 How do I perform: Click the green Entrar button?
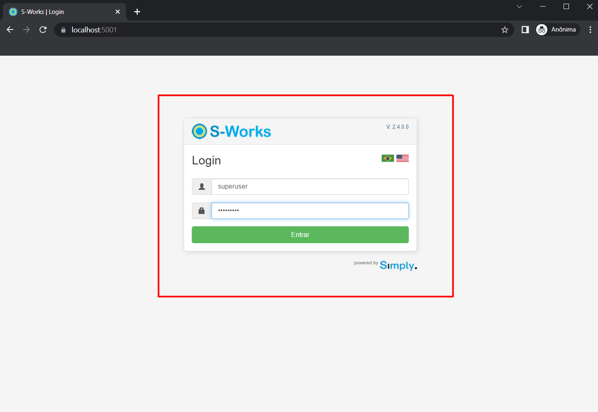point(300,234)
